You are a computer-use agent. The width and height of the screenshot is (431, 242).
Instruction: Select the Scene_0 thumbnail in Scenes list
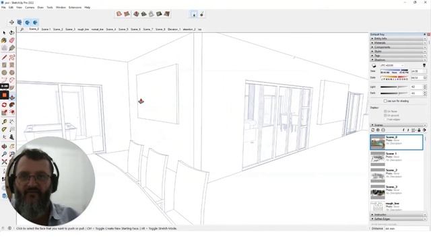pyautogui.click(x=377, y=142)
